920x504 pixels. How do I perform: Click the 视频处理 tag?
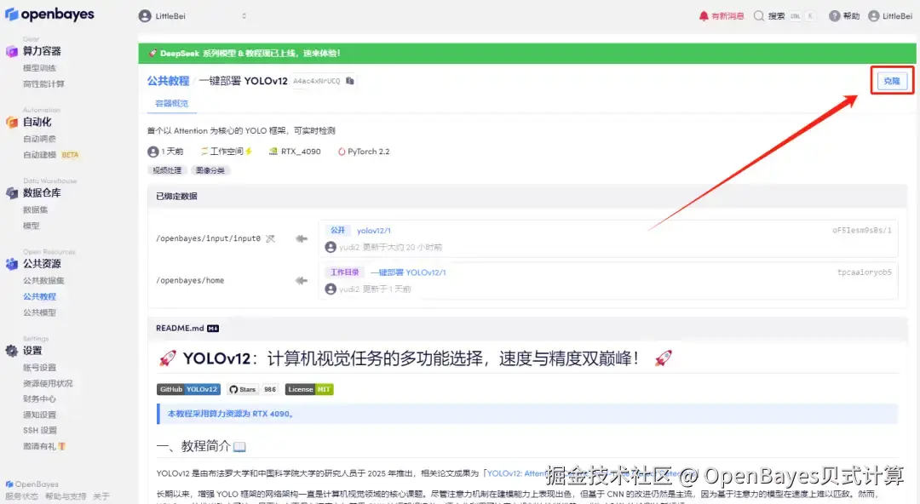click(167, 170)
